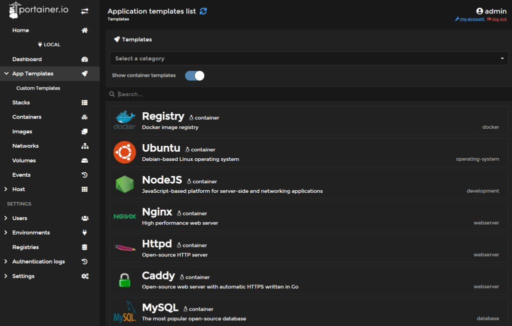
Task: Click the LOCAL environment label
Action: tap(49, 44)
